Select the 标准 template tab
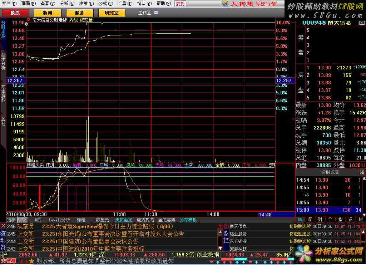This screenshot has height=265, width=366. point(81,220)
